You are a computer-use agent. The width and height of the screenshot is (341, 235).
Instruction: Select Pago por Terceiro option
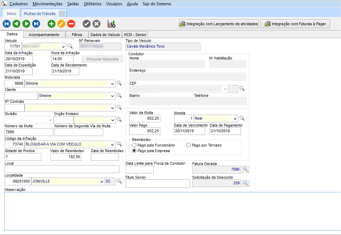(x=189, y=145)
